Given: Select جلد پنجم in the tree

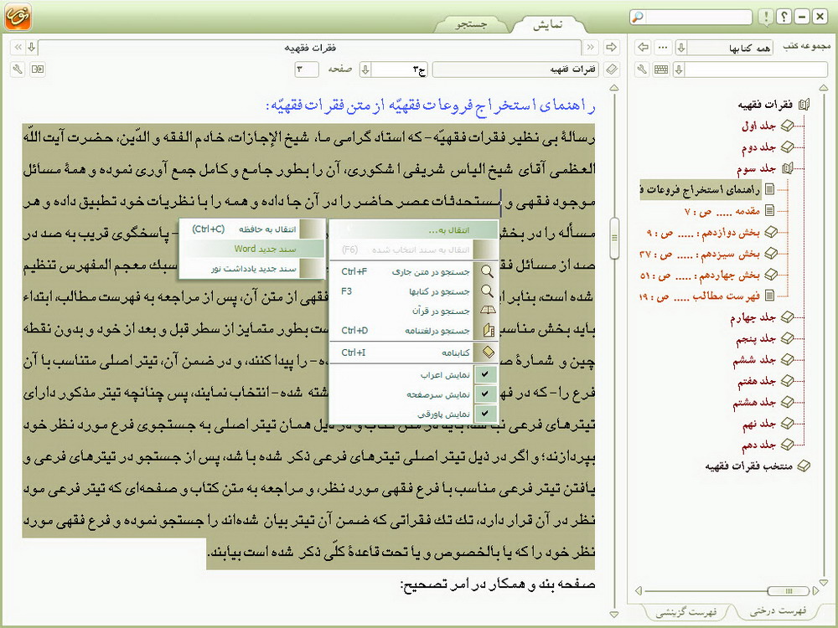Looking at the screenshot, I should click(x=756, y=338).
